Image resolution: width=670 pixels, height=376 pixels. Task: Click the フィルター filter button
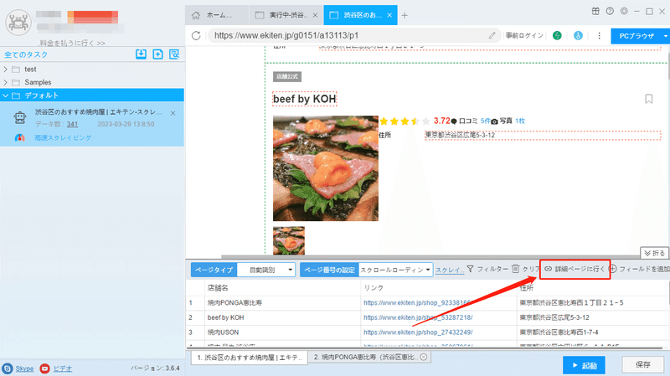(x=487, y=269)
